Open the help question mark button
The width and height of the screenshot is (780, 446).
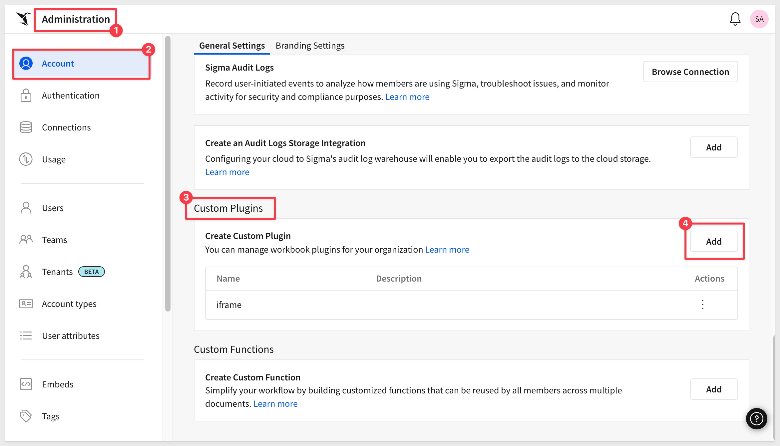pyautogui.click(x=756, y=418)
